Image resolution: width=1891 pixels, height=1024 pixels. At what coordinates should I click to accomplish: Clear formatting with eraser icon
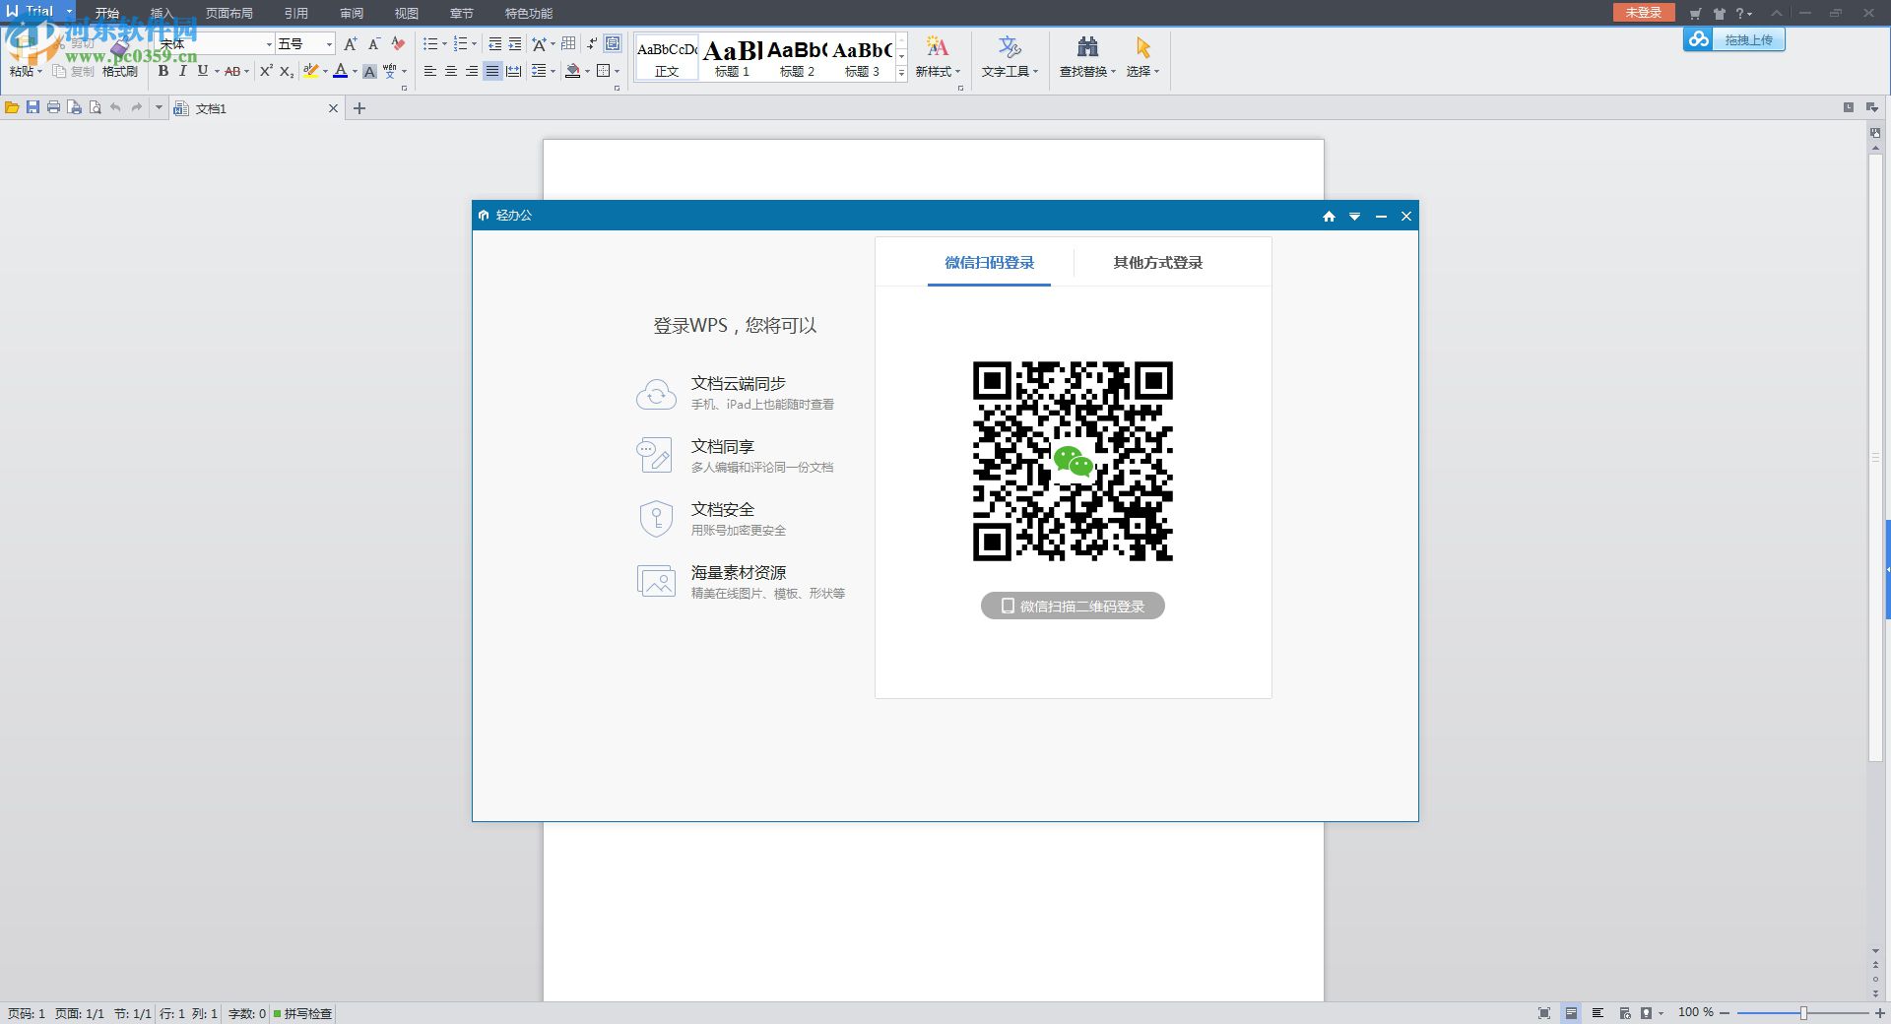pos(398,44)
